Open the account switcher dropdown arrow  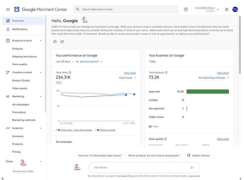tap(218, 9)
